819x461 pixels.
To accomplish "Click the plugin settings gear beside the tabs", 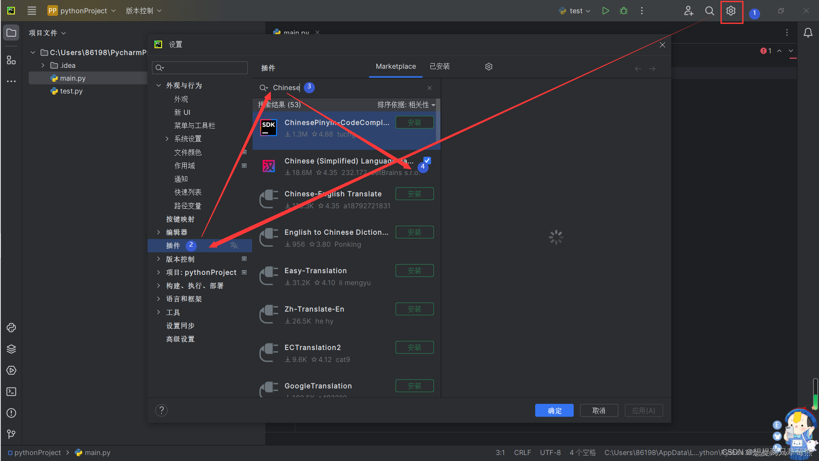I will [488, 67].
